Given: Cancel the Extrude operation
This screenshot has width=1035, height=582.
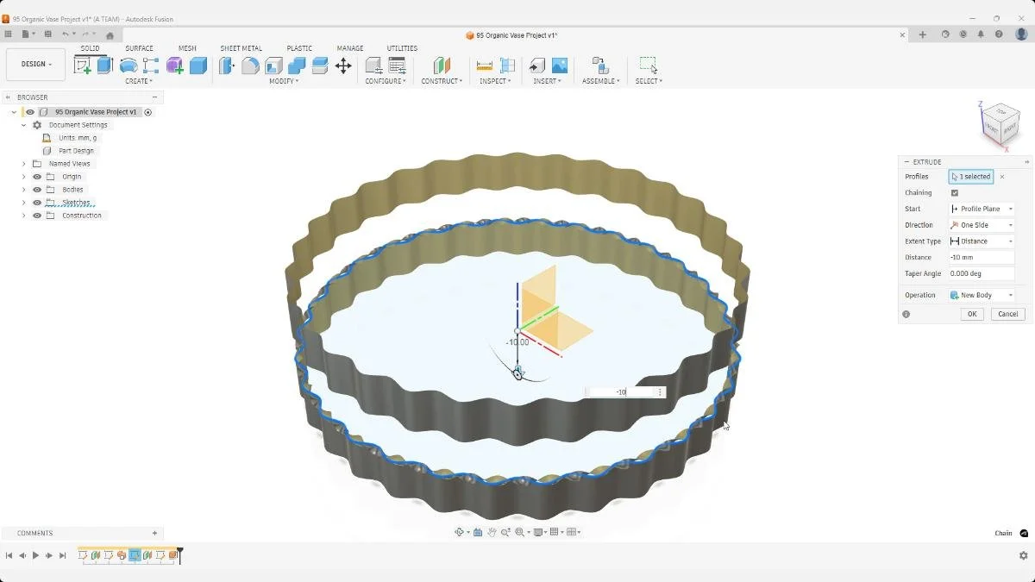Looking at the screenshot, I should point(1007,314).
